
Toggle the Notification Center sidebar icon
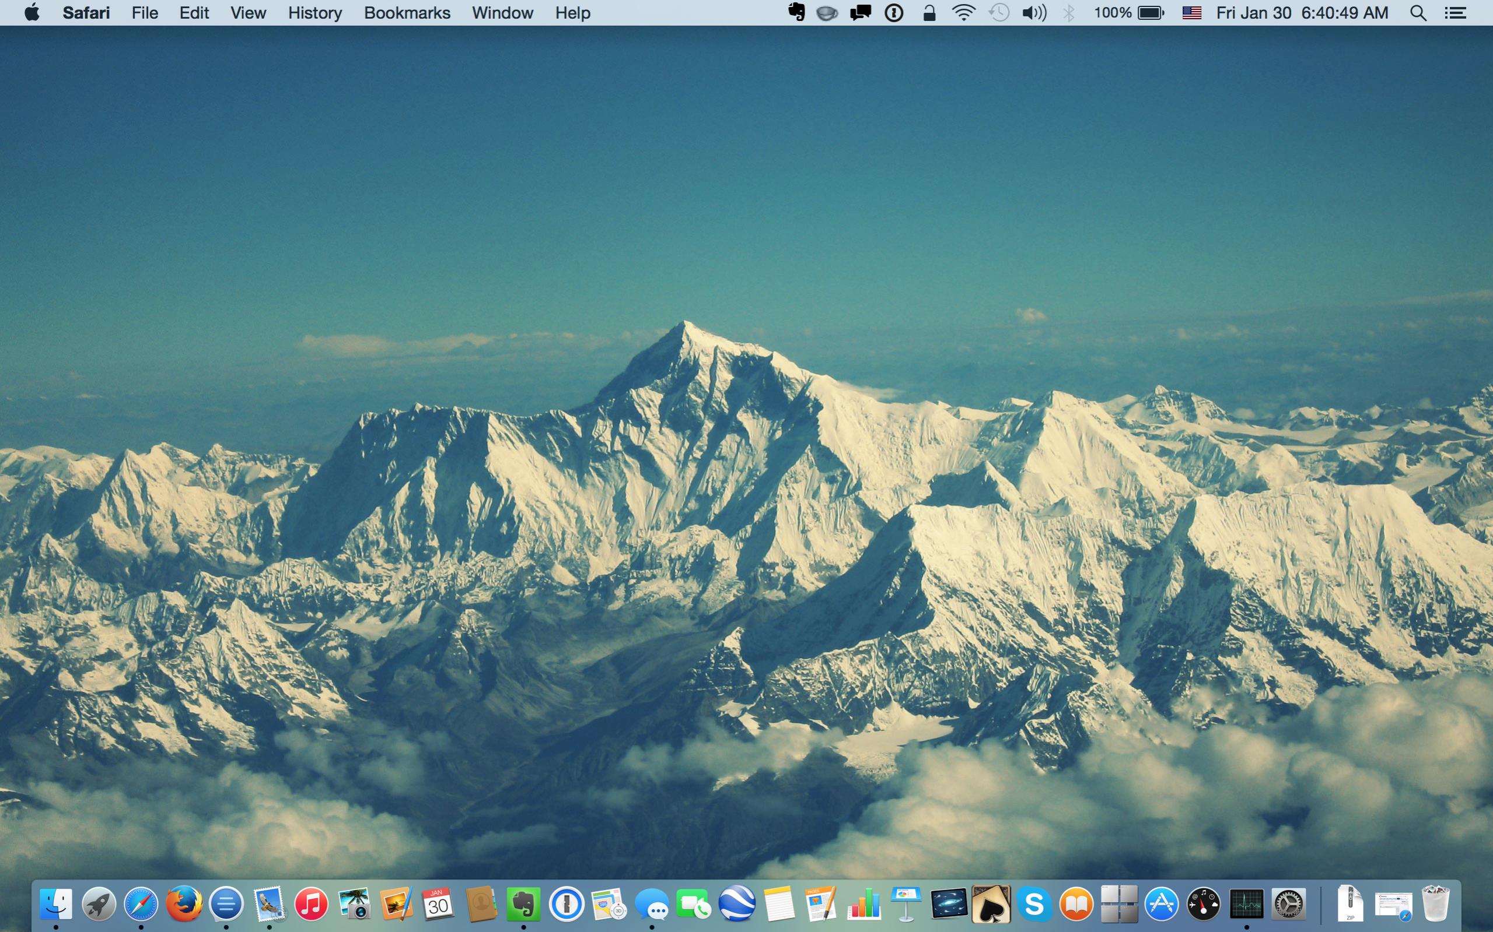(x=1455, y=13)
